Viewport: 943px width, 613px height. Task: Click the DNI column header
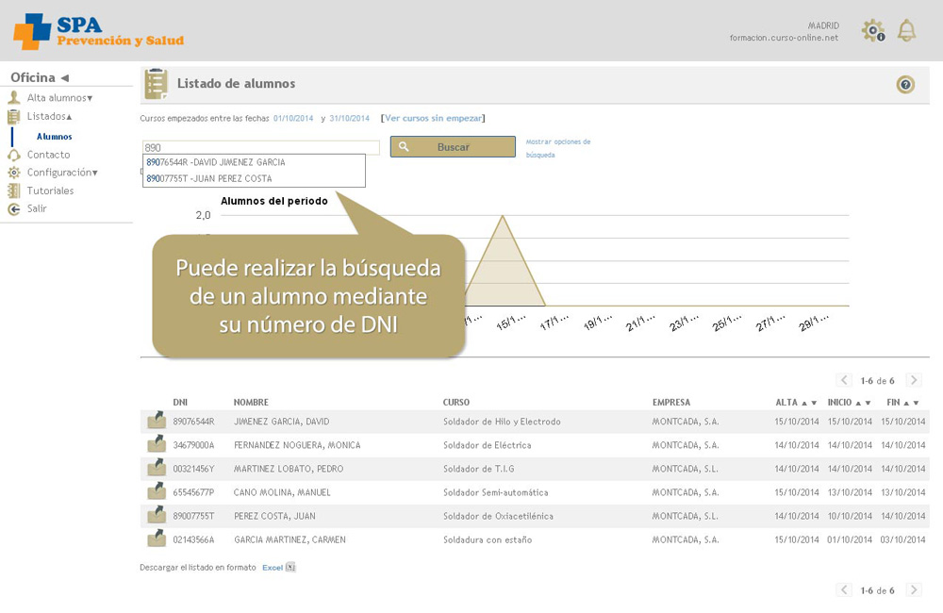(x=180, y=403)
